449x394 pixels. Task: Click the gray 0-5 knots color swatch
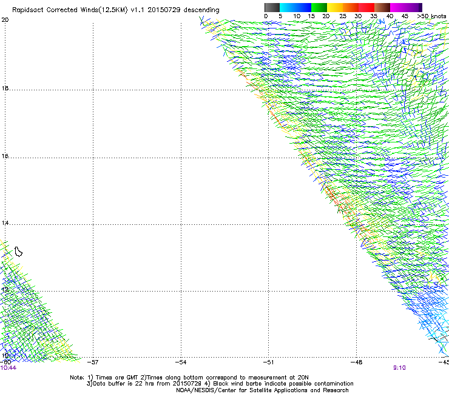click(x=272, y=7)
